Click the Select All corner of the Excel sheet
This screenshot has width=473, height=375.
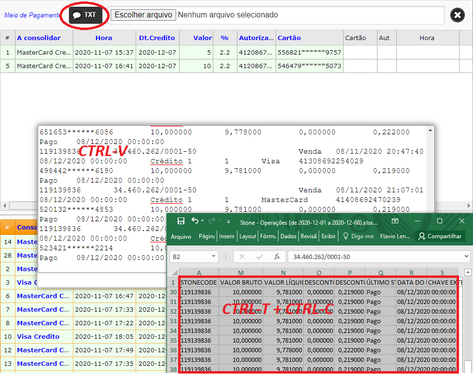(x=175, y=273)
